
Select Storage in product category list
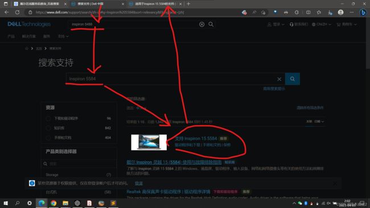[52, 175]
